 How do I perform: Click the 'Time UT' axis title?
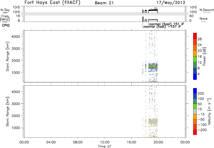pyautogui.click(x=105, y=146)
